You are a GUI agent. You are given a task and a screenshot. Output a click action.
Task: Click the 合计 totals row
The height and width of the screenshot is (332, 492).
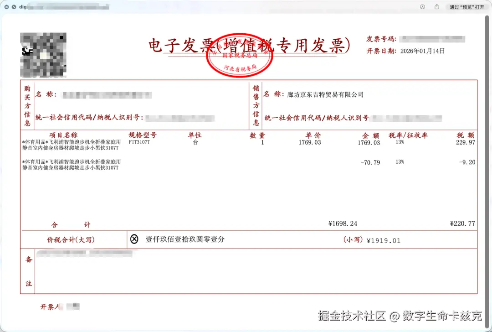(71, 224)
